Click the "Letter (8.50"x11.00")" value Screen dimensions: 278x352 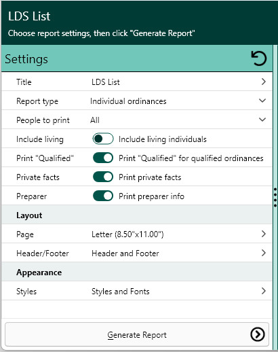point(127,234)
